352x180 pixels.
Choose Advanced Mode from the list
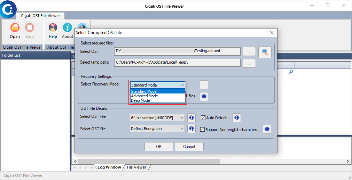tap(158, 96)
